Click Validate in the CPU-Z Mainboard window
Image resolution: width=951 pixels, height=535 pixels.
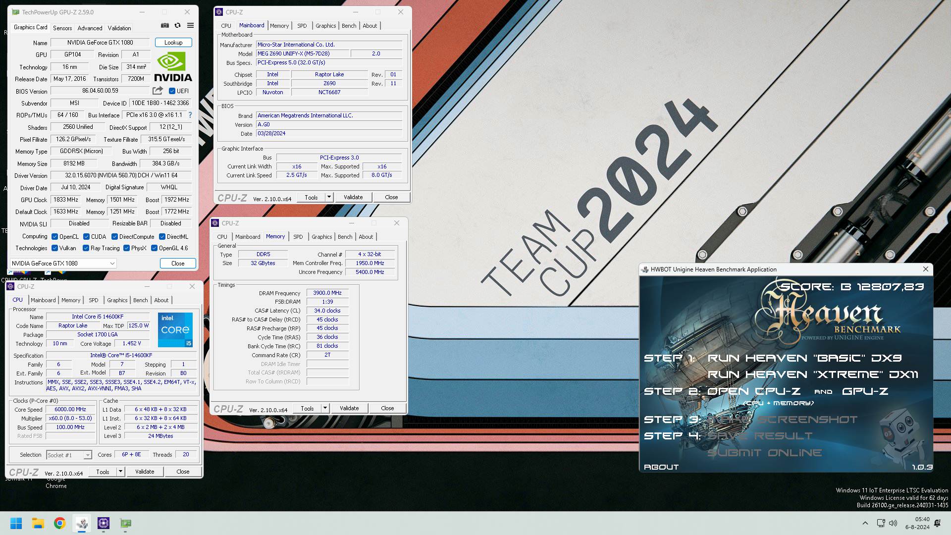click(353, 197)
